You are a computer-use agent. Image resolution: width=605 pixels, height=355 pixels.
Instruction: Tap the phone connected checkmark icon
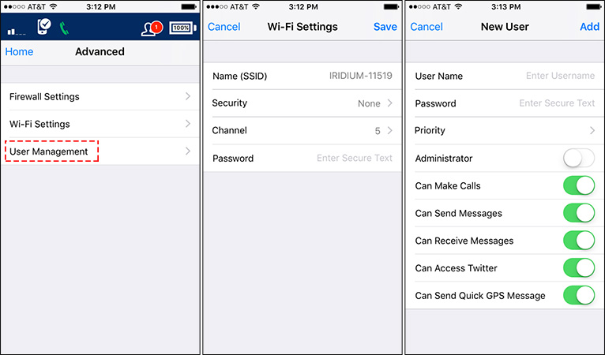pyautogui.click(x=44, y=27)
